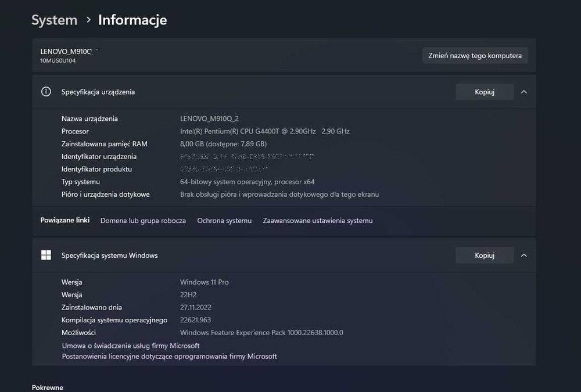Click the Typ systemu label

(x=81, y=182)
